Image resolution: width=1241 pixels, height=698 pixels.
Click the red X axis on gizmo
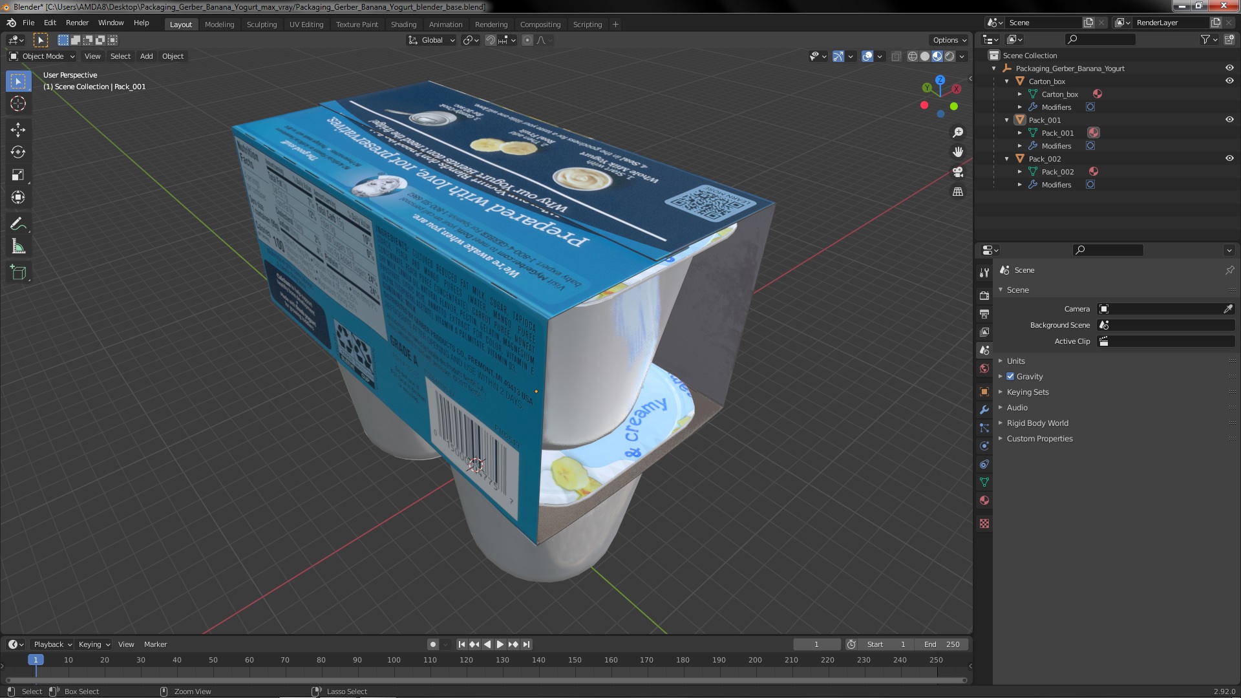[955, 89]
